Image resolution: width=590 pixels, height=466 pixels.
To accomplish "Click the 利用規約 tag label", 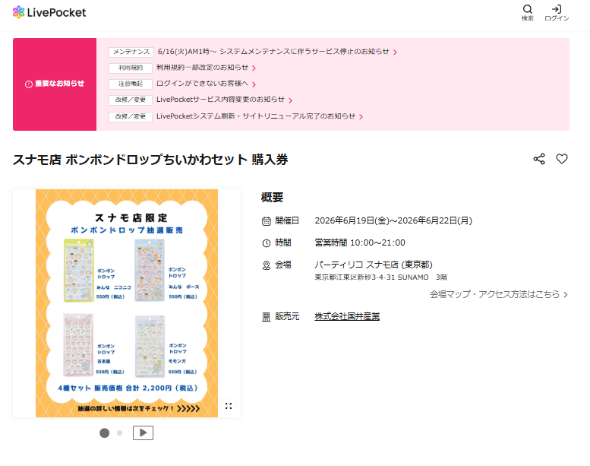I will pos(131,68).
